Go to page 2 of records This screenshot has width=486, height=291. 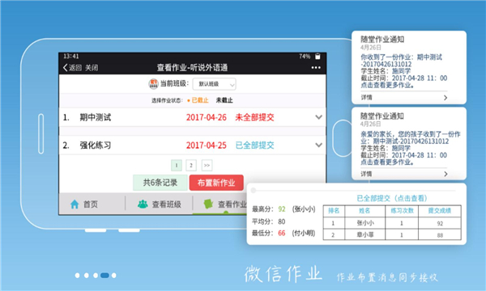click(x=191, y=166)
